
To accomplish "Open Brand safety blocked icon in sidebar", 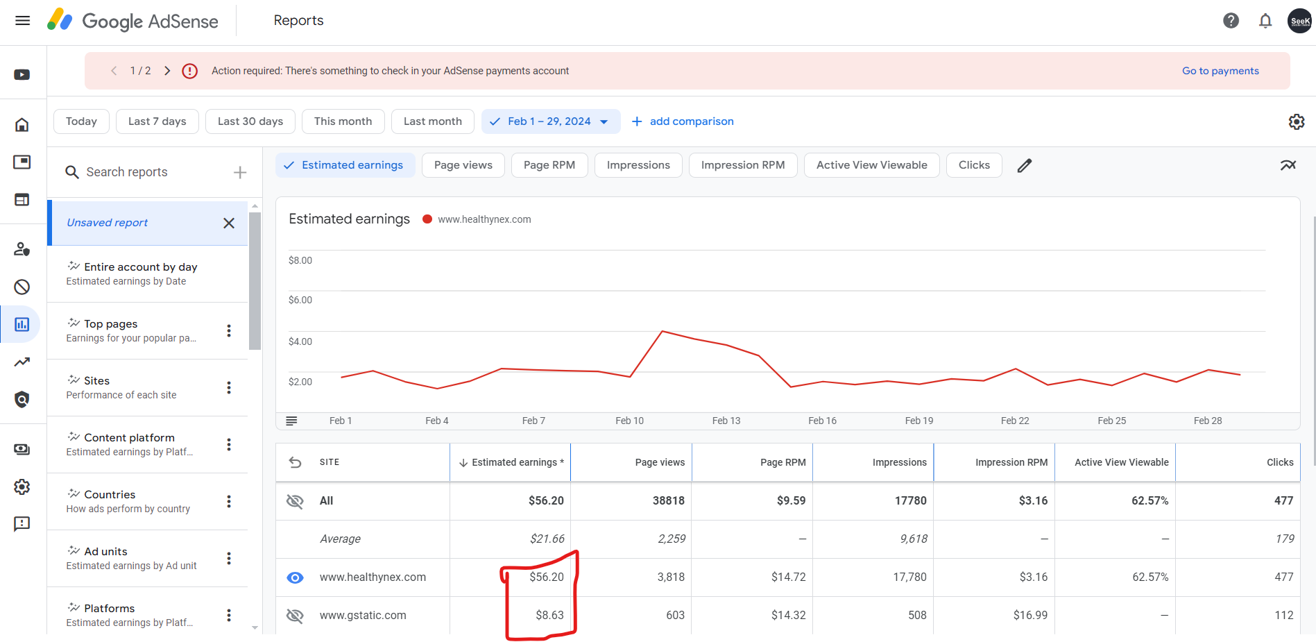I will click(x=22, y=287).
